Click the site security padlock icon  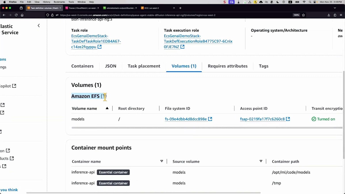[52, 15]
